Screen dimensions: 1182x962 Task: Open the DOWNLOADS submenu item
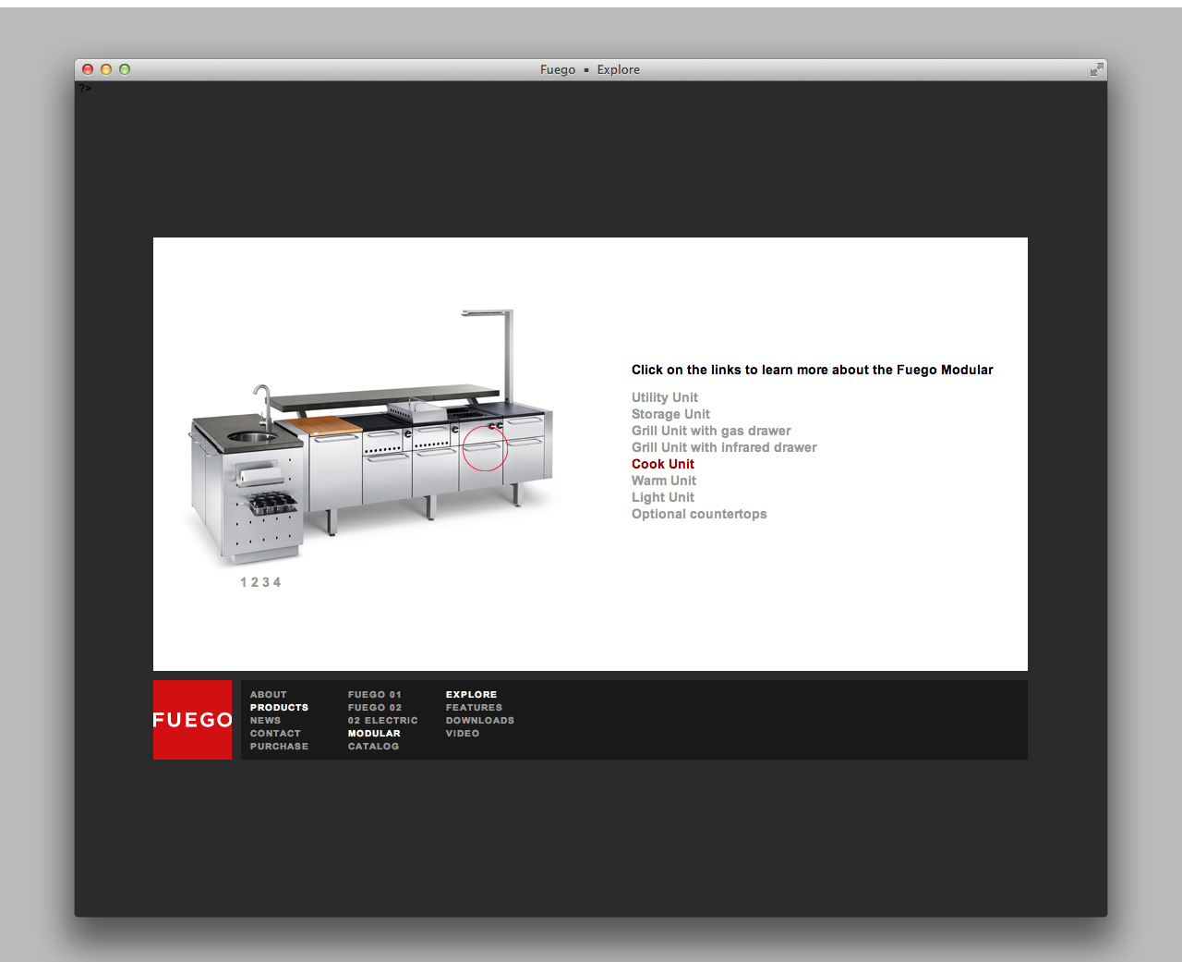coord(479,720)
